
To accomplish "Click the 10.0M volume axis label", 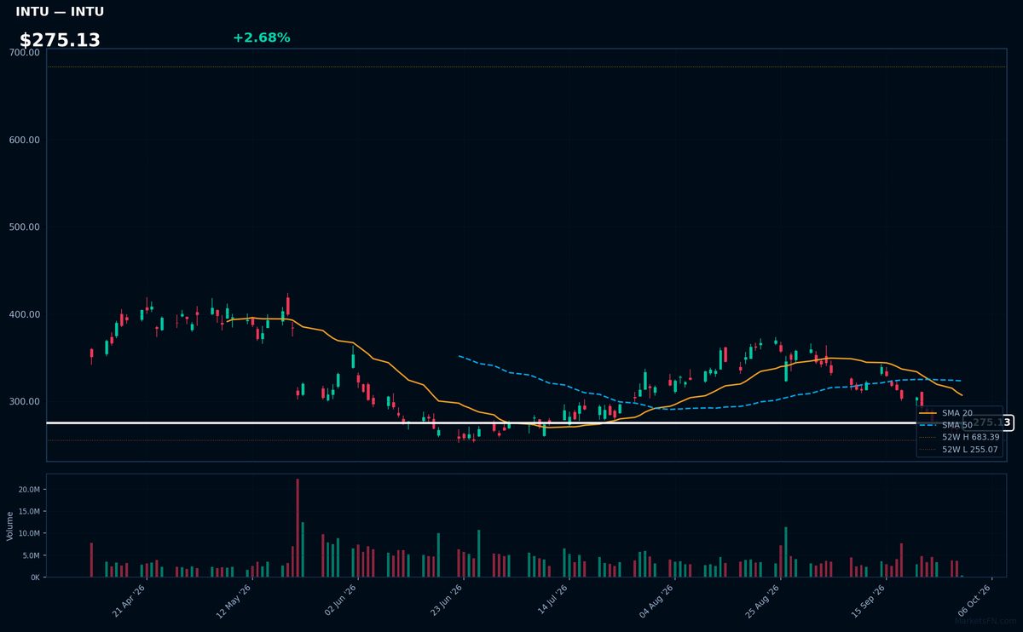I will tap(29, 534).
